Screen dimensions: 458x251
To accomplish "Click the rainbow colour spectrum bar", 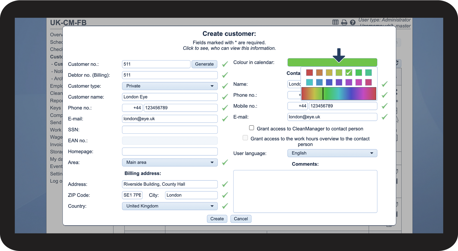I will click(x=339, y=93).
